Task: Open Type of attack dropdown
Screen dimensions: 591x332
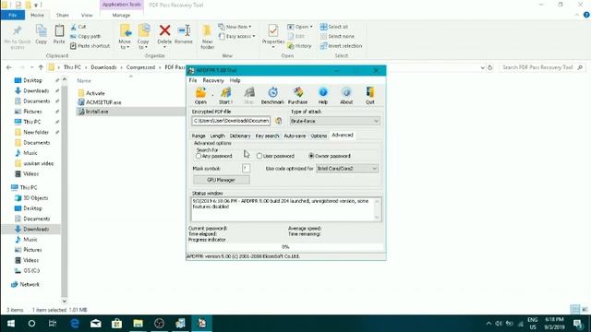Action: pyautogui.click(x=334, y=121)
